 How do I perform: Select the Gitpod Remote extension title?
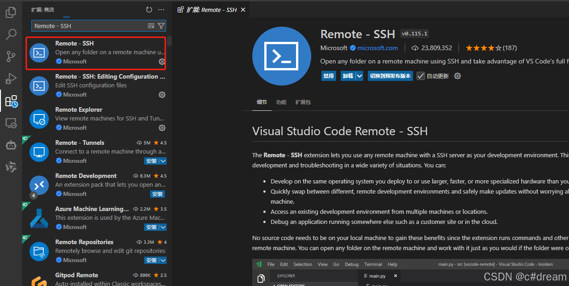click(x=76, y=275)
